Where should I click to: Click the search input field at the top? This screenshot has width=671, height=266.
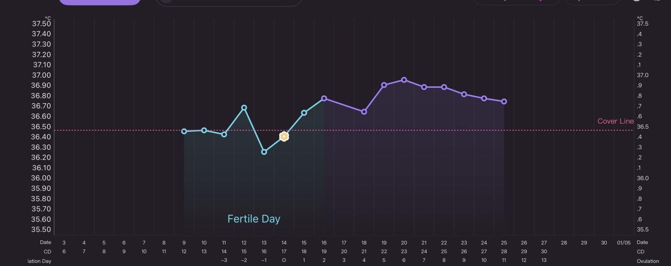[x=229, y=1]
